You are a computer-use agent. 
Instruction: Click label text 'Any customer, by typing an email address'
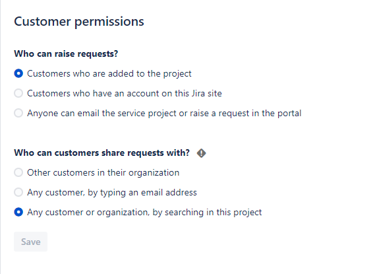(112, 193)
